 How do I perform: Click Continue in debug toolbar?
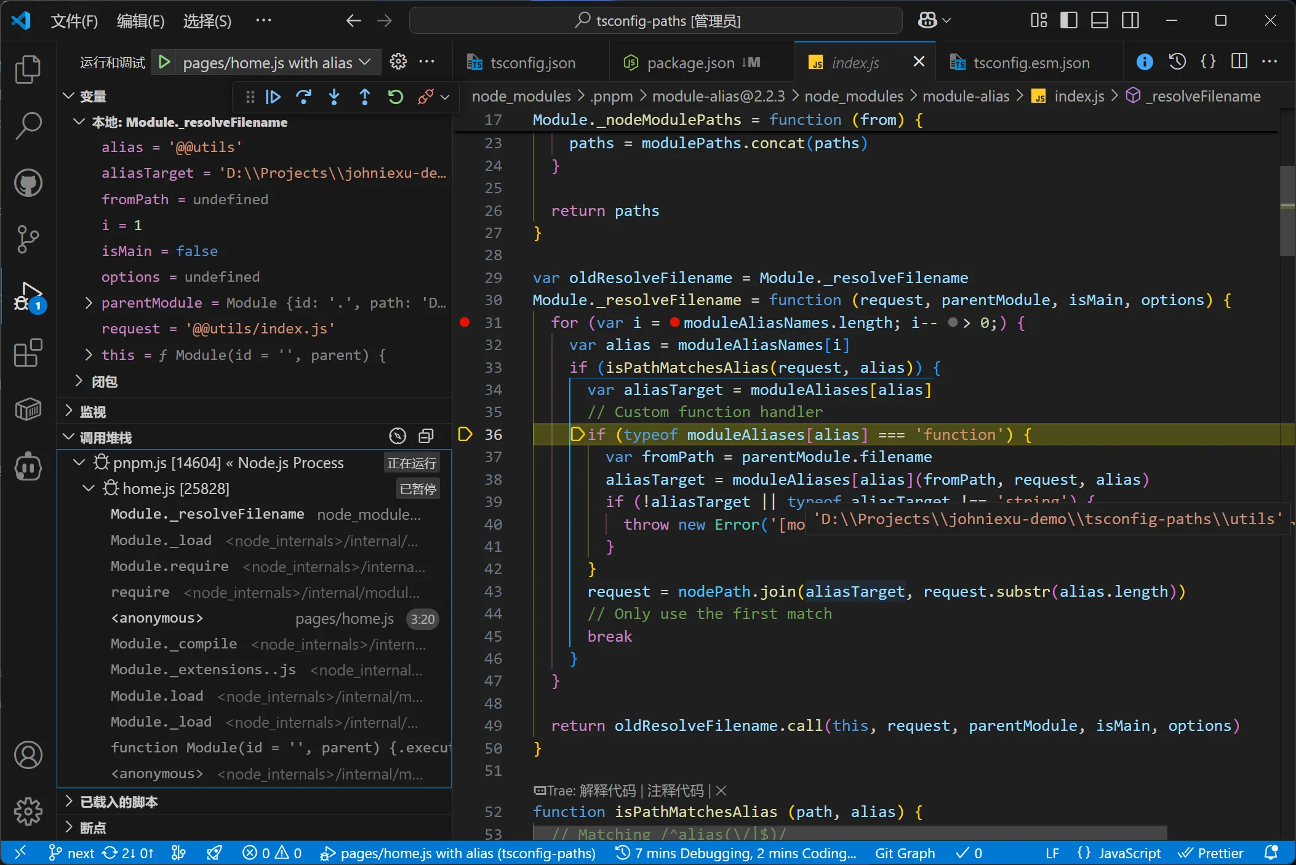273,97
